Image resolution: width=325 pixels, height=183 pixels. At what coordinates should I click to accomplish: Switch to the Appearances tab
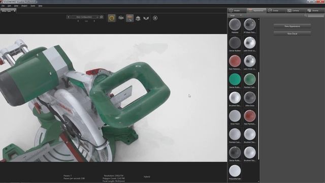click(256, 11)
